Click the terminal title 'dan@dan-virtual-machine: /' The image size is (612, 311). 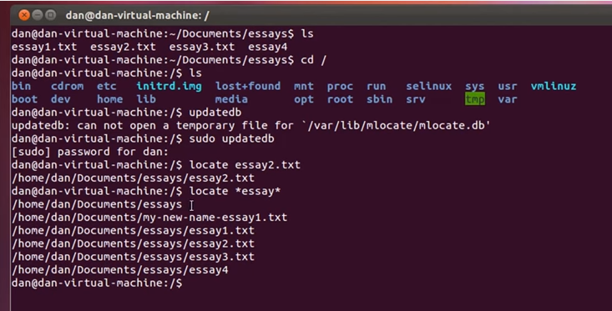[138, 16]
